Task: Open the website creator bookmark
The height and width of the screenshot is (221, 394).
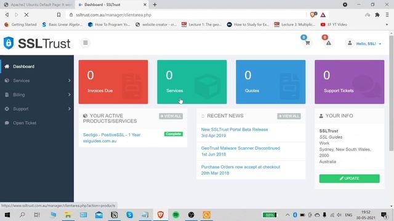Action: [156, 25]
